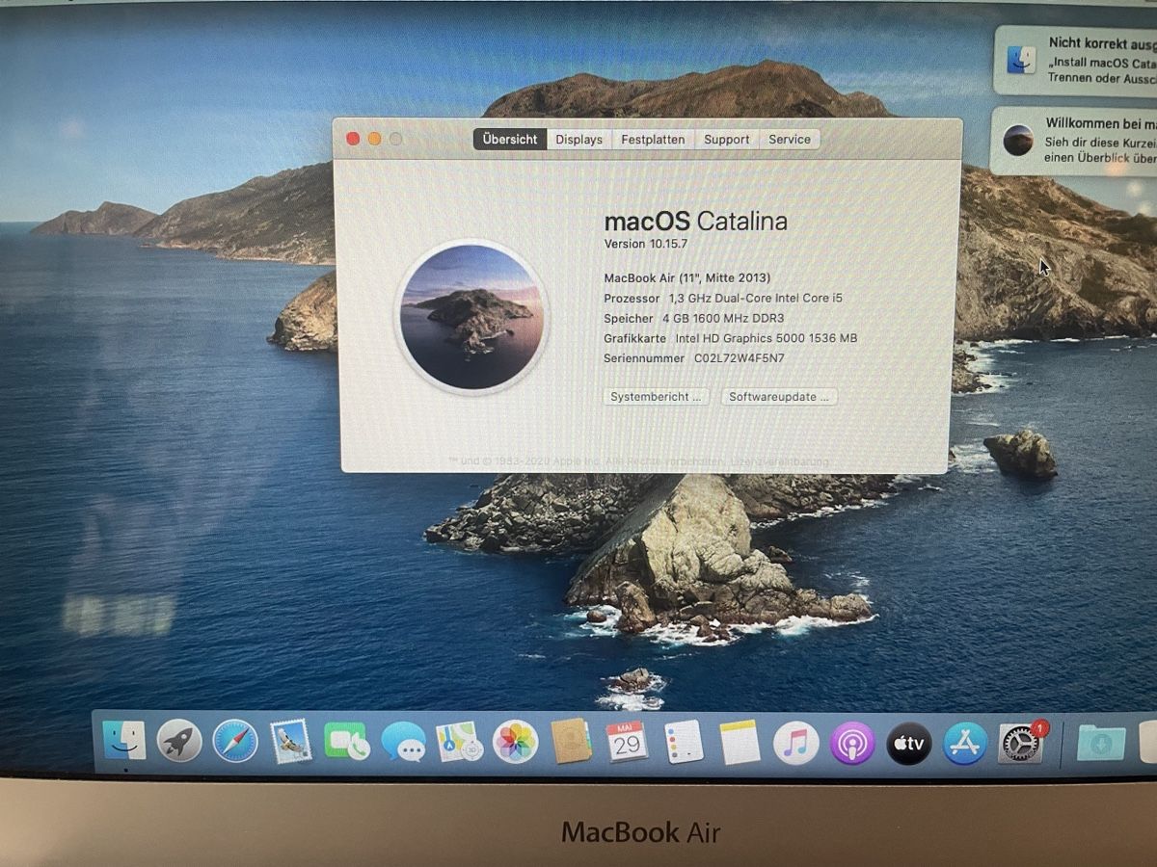Click '4 GB 1600 MHz DDR3' value
Viewport: 1157px width, 867px height.
[x=724, y=319]
